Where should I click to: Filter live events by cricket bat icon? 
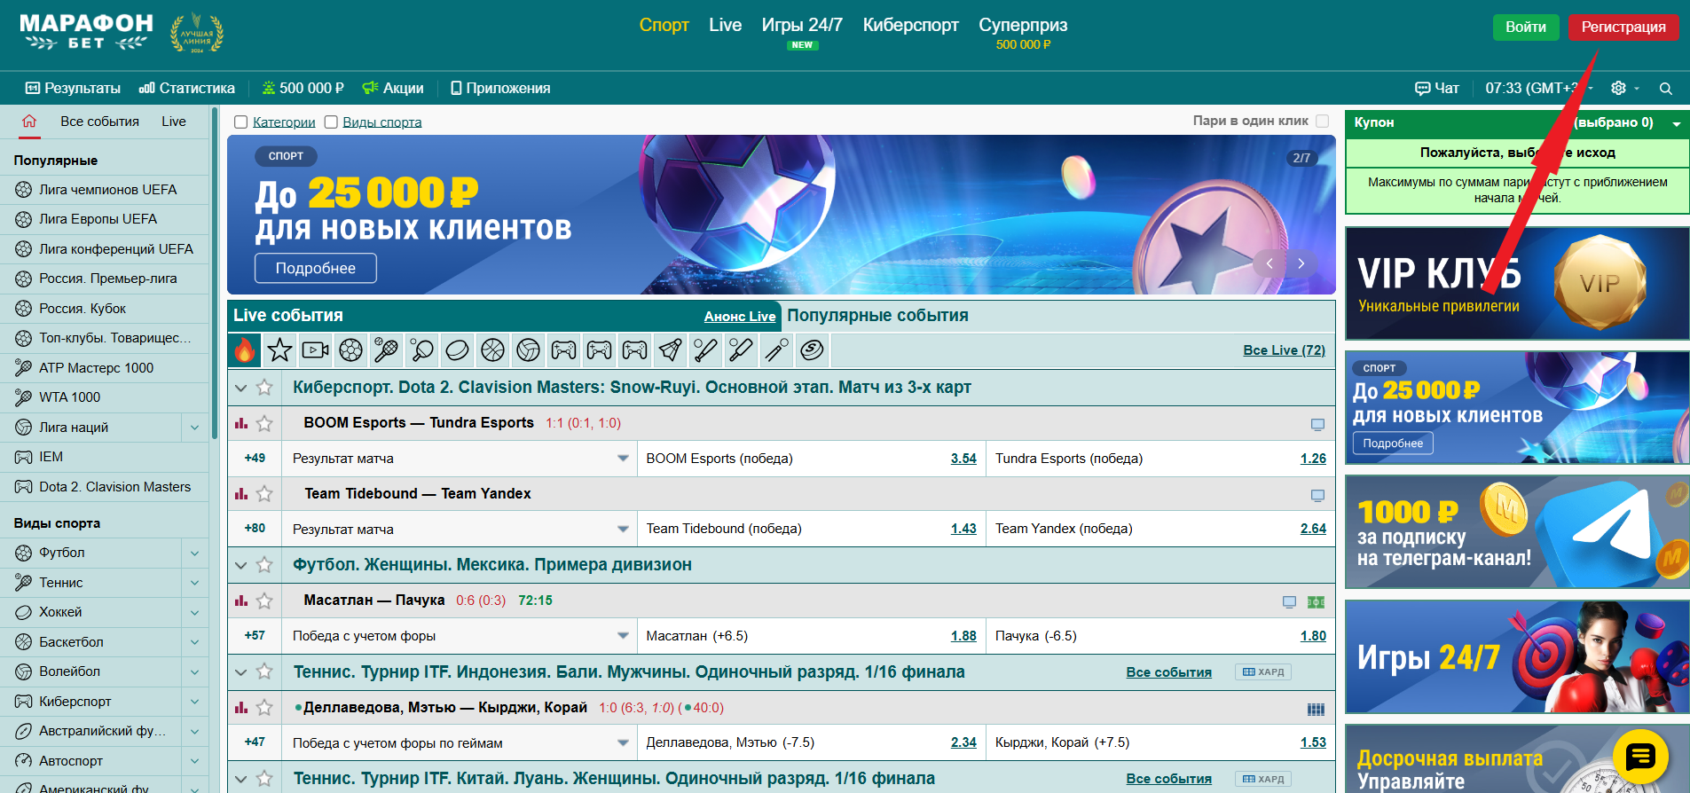pyautogui.click(x=742, y=350)
